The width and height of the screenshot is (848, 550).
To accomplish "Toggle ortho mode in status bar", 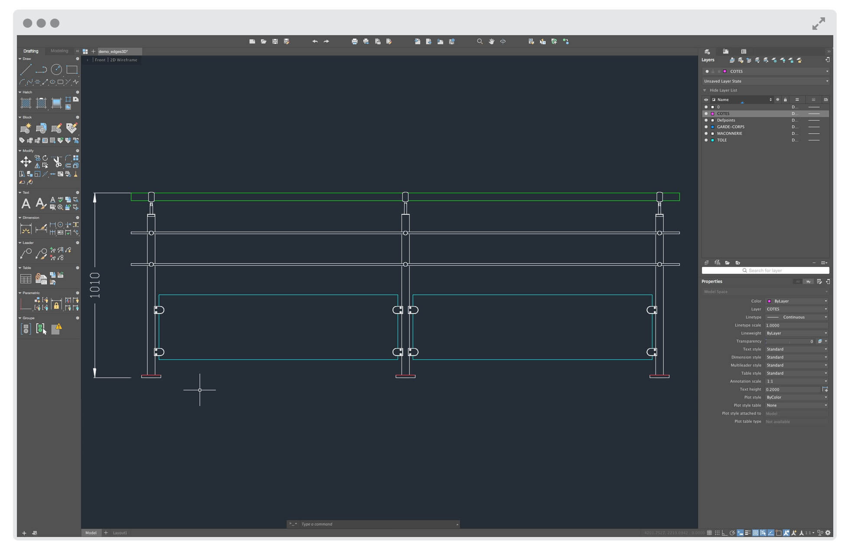I will [724, 533].
